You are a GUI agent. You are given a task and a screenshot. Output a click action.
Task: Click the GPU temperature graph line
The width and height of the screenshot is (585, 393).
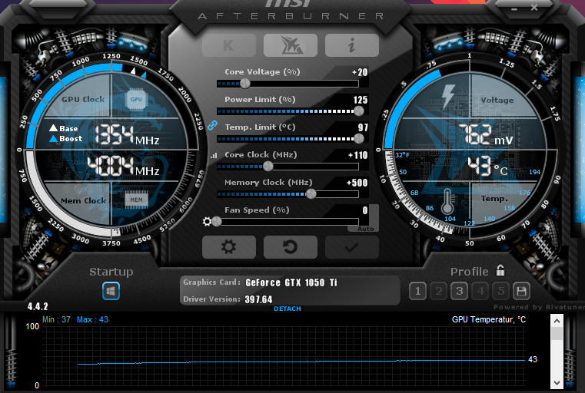[x=301, y=362]
